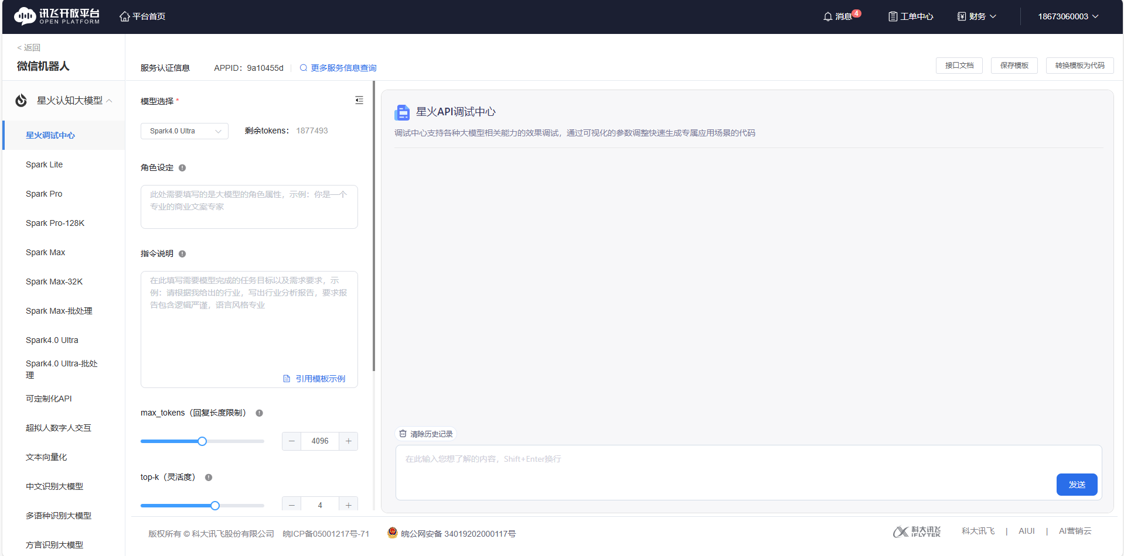Open the Spark4.0 Ultra model dropdown
The width and height of the screenshot is (1124, 556).
click(184, 131)
